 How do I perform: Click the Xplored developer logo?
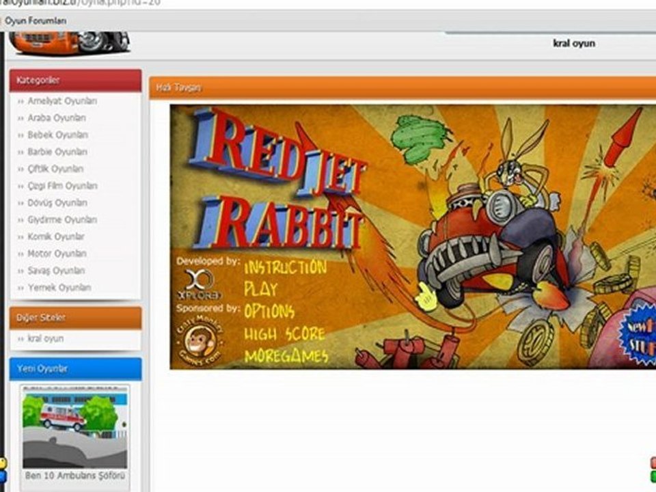point(199,284)
